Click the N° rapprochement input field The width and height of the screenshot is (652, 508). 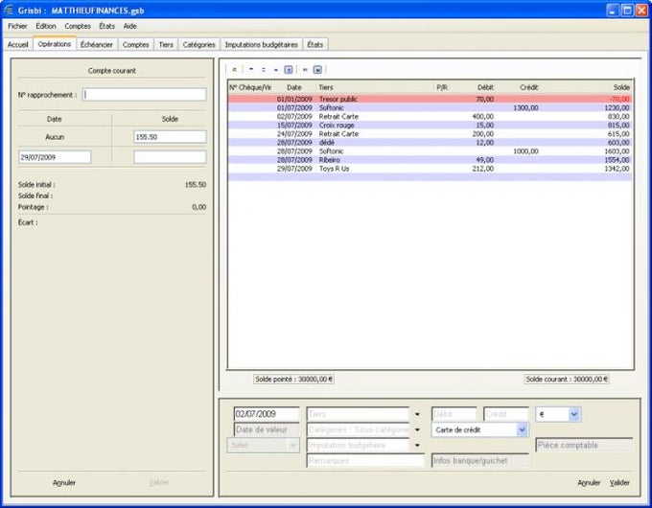coord(144,94)
